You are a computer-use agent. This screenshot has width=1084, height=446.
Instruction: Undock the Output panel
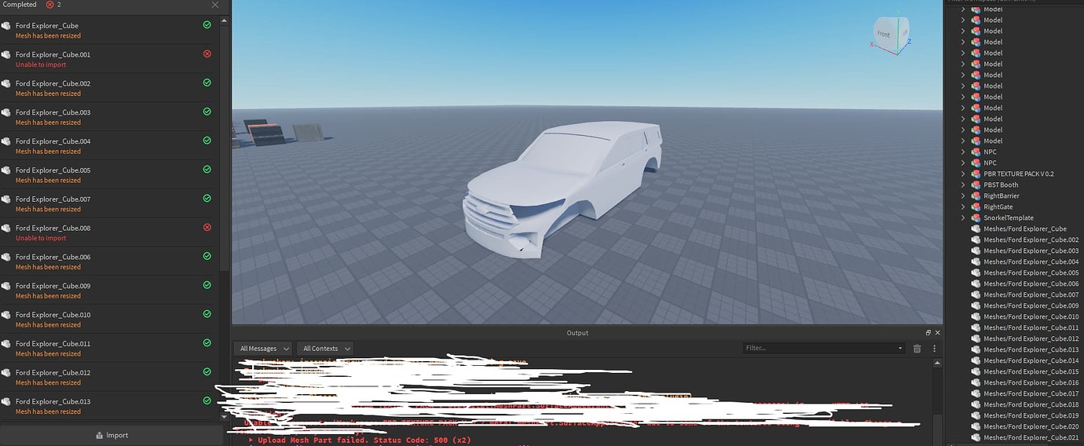tap(928, 333)
